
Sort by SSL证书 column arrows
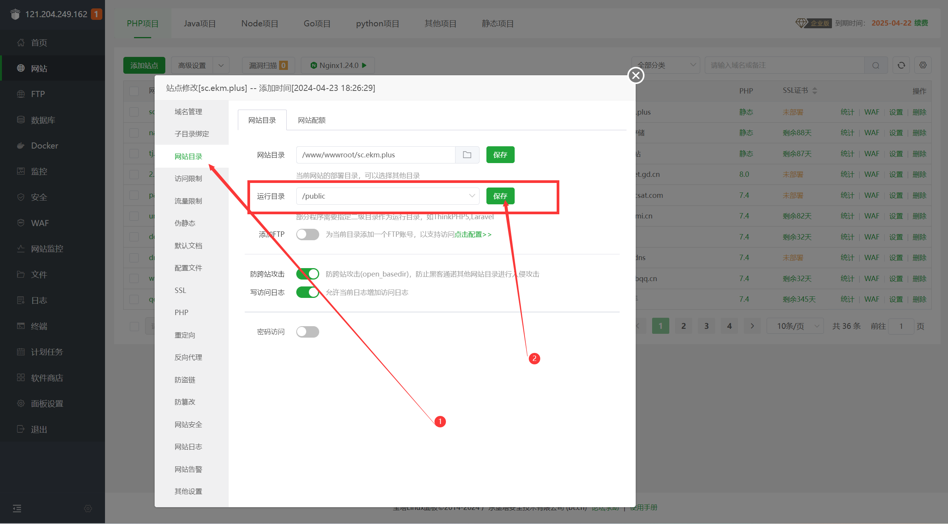[x=815, y=91]
